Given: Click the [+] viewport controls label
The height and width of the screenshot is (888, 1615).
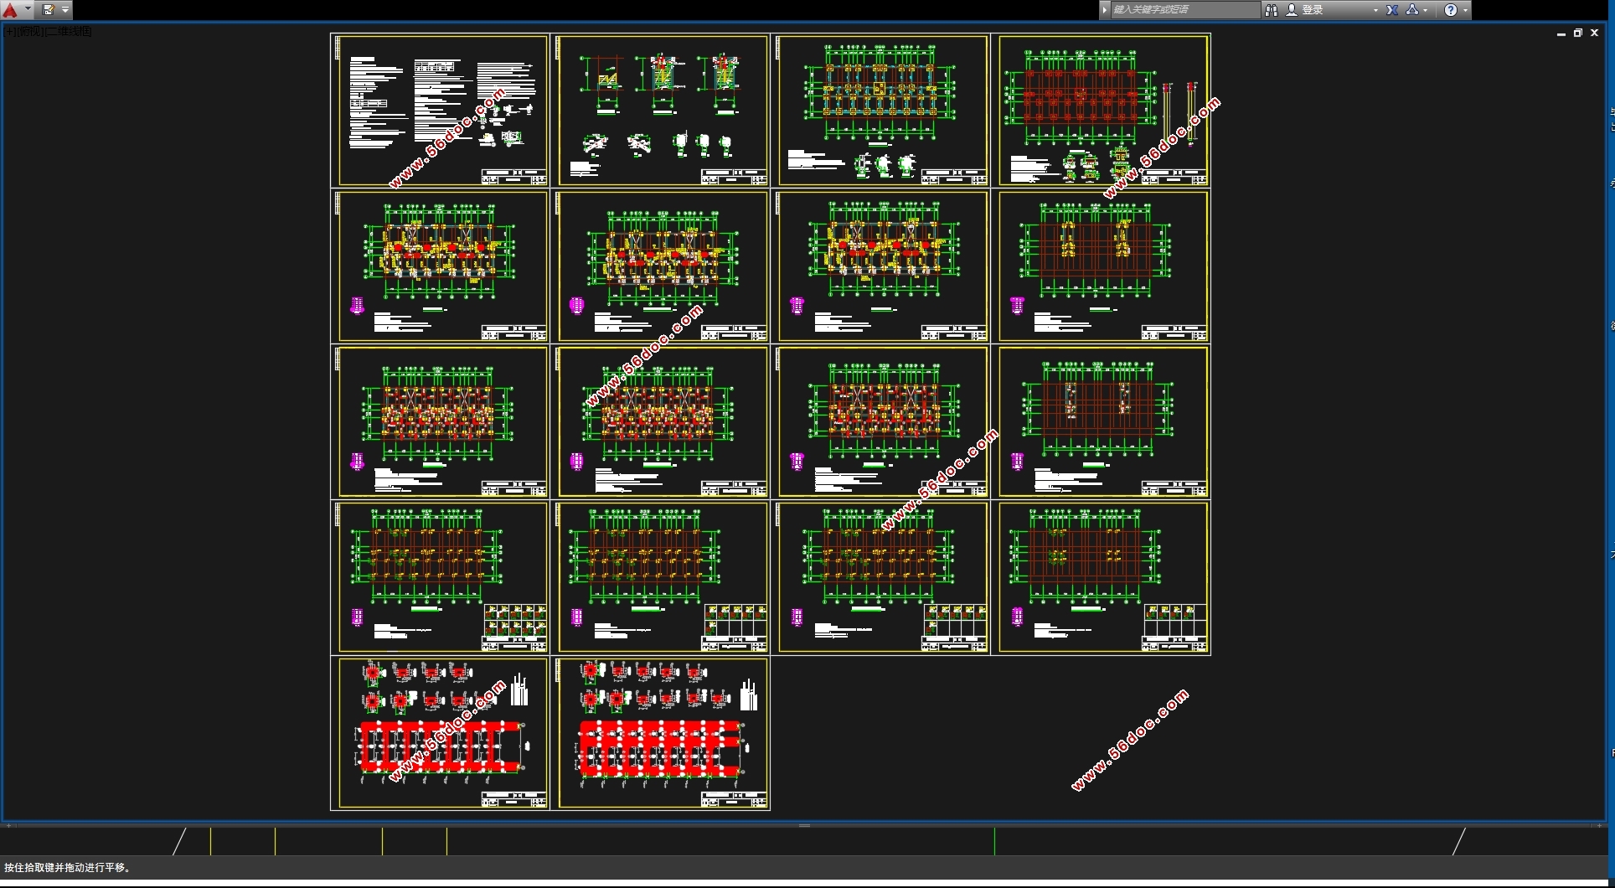Looking at the screenshot, I should (x=9, y=32).
